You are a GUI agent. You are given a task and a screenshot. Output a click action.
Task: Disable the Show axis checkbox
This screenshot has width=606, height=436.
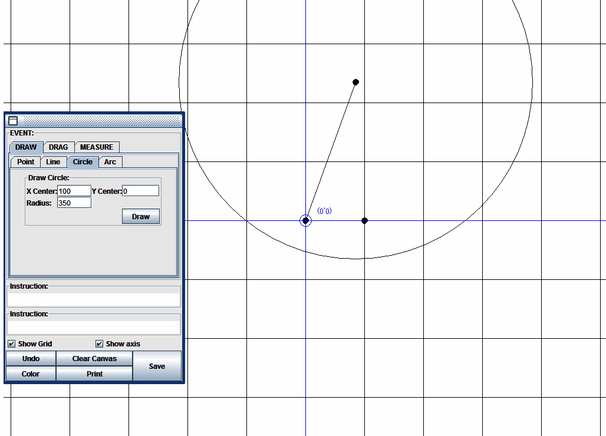click(100, 343)
